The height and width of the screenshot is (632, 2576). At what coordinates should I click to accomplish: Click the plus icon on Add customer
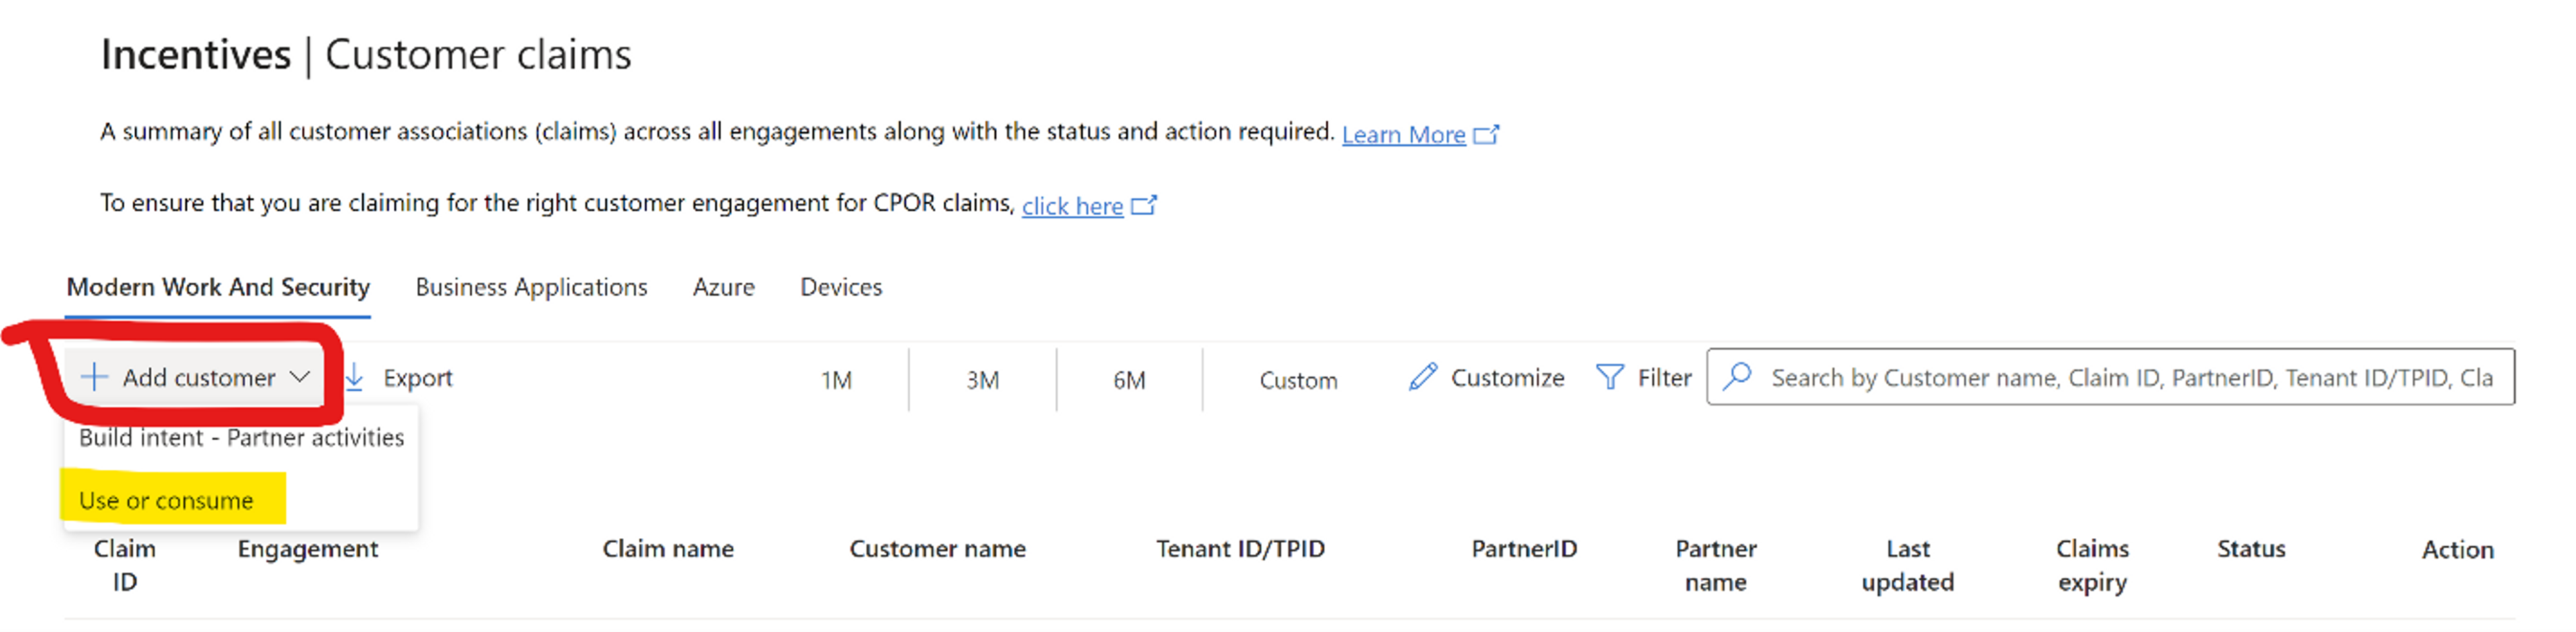pyautogui.click(x=93, y=377)
